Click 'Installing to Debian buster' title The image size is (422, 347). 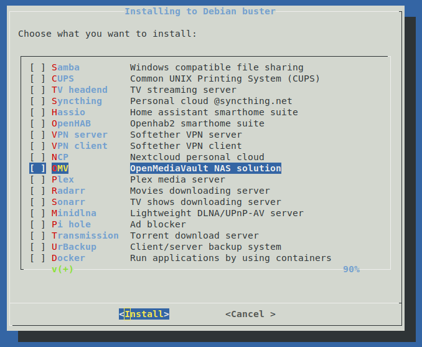click(x=200, y=11)
